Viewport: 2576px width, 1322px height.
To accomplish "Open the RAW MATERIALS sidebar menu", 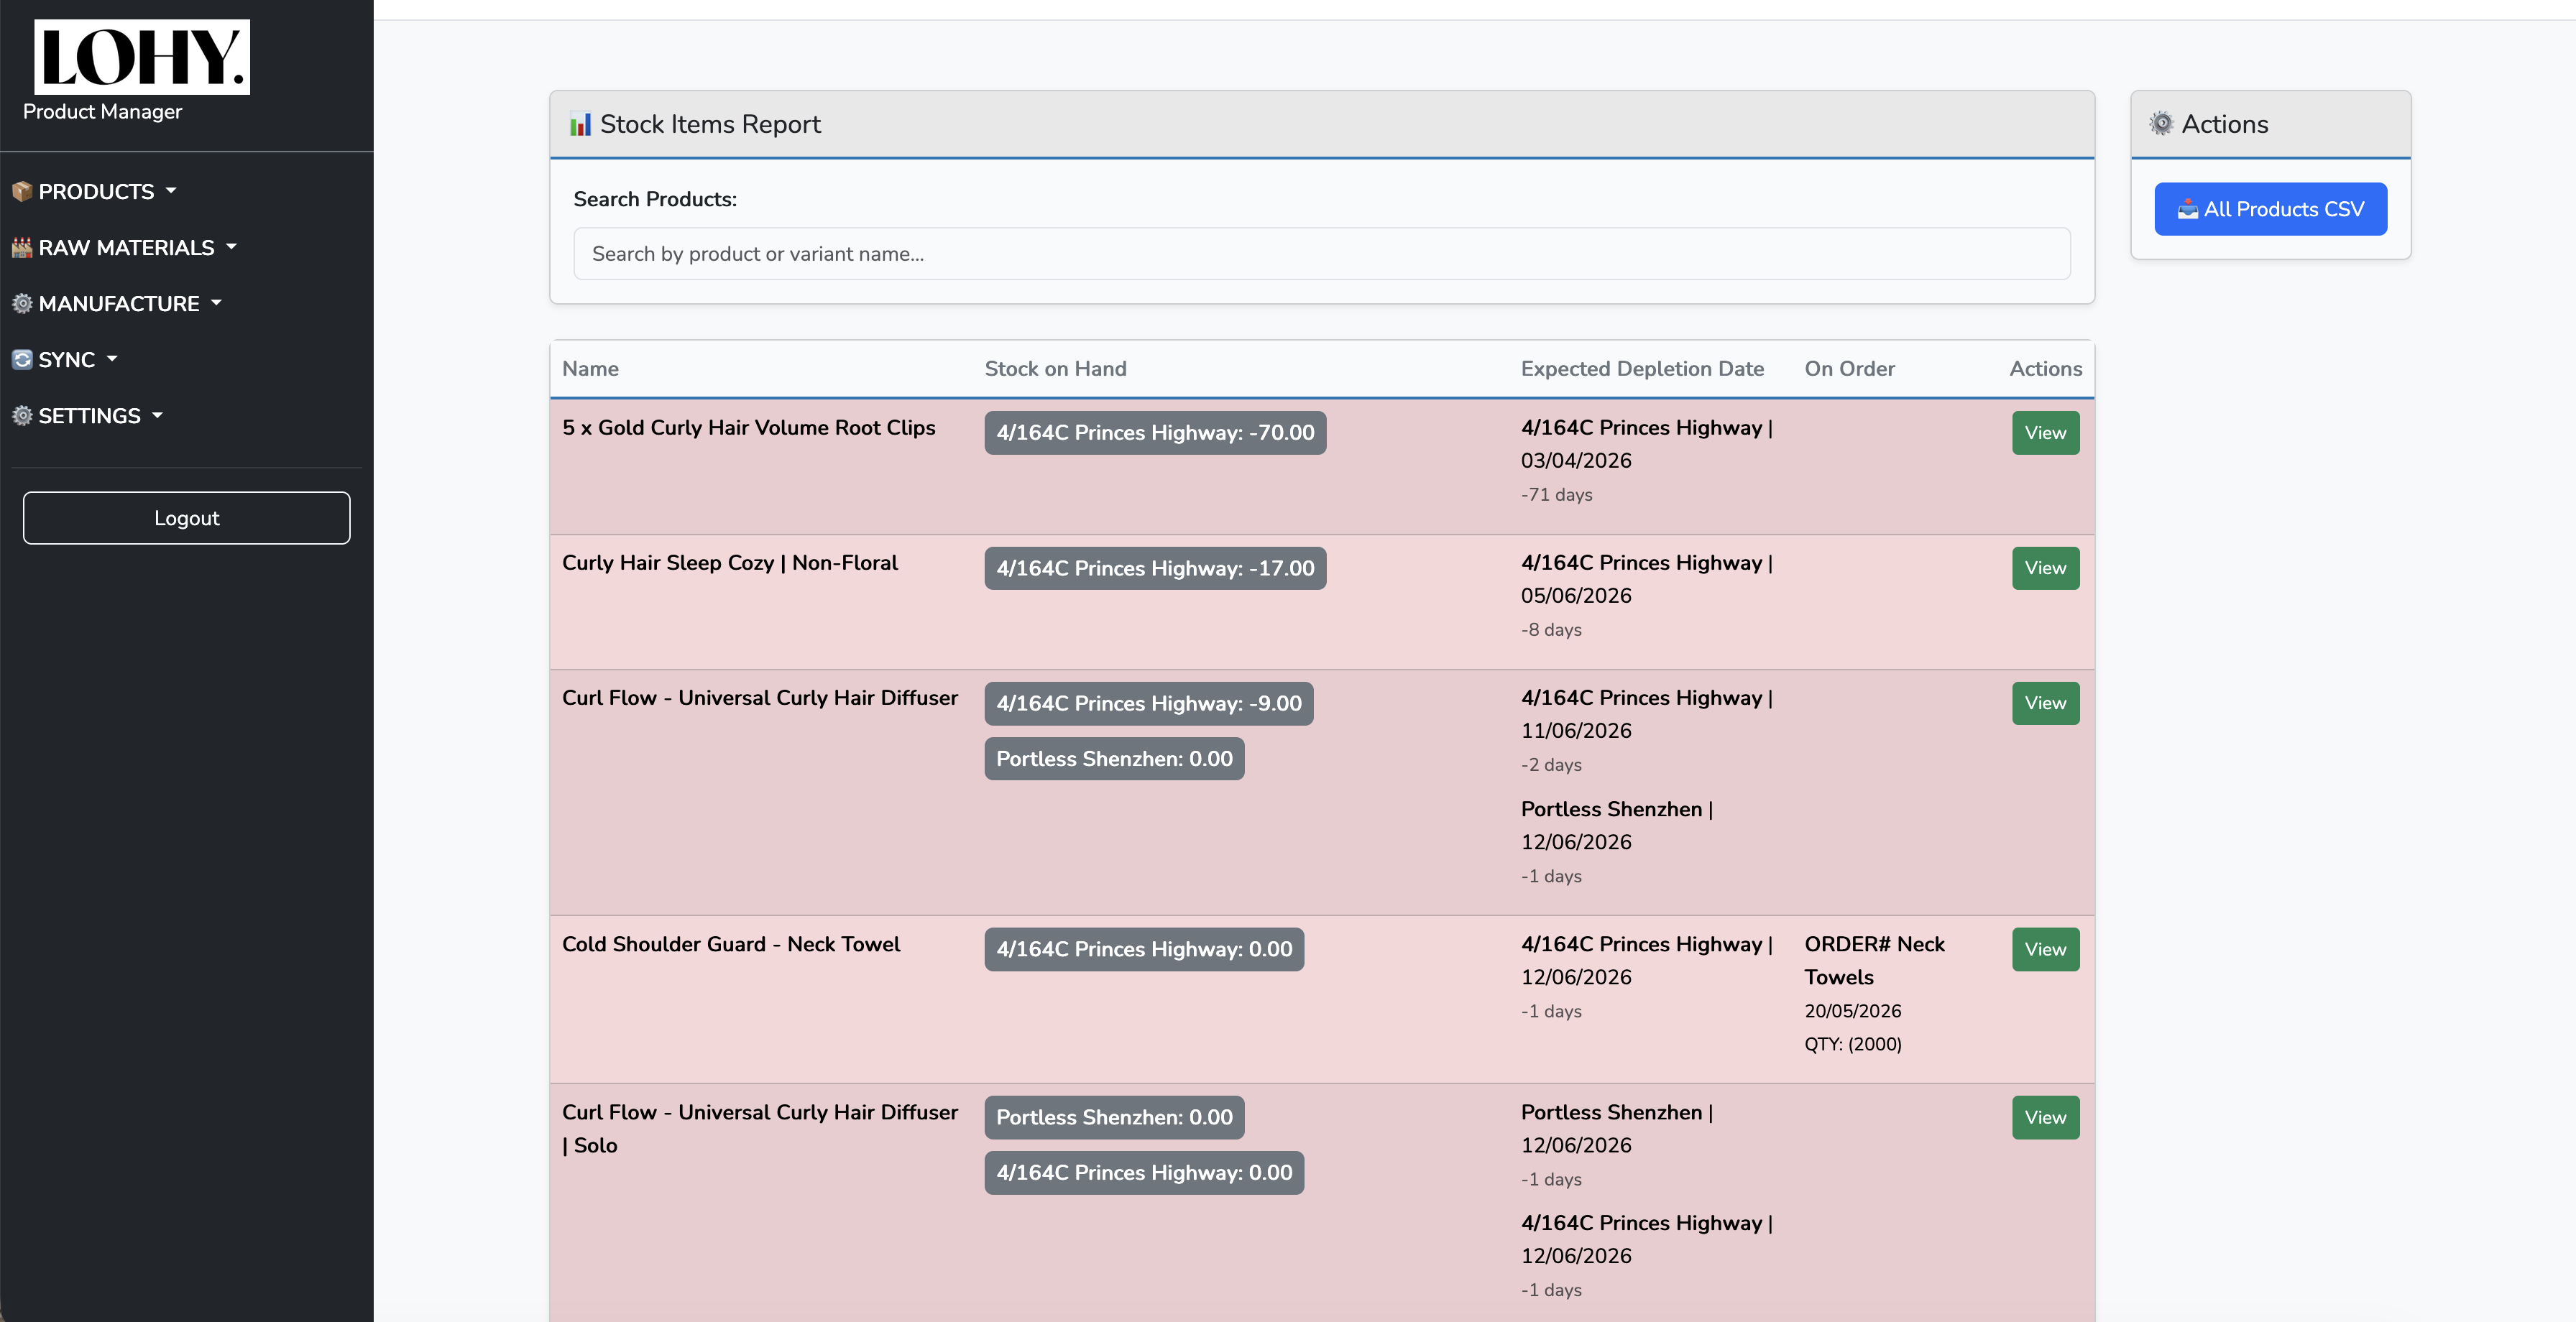I will (125, 247).
